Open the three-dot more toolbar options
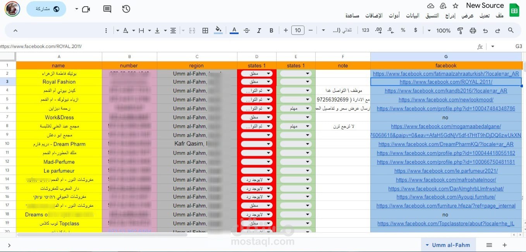The image size is (526, 252). coord(107,30)
